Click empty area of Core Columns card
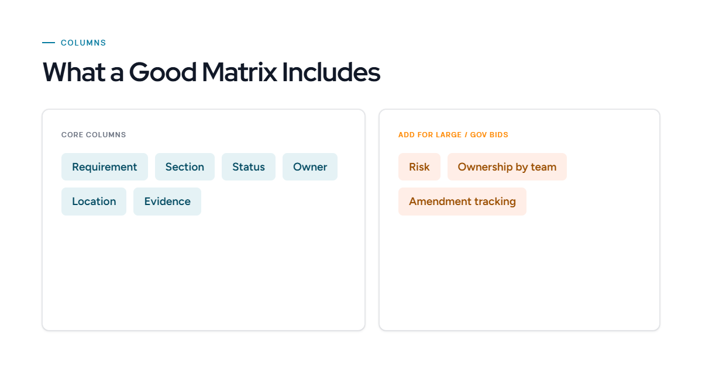The width and height of the screenshot is (702, 368). tap(204, 275)
